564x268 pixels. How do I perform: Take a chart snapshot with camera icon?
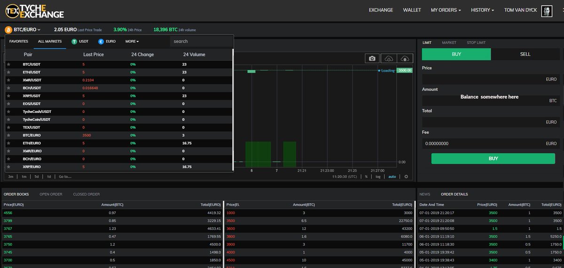pos(372,58)
